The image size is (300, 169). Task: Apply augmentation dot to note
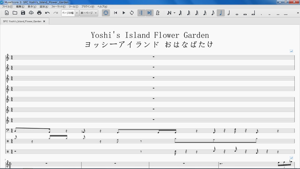coord(261,14)
